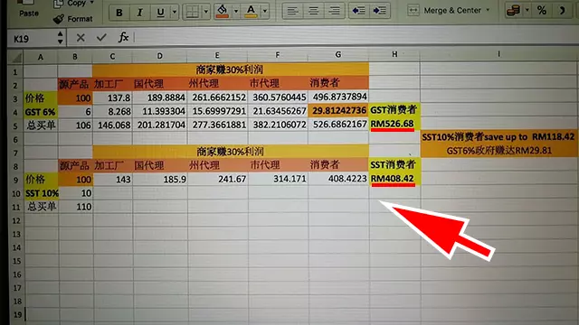Click Name Box showing K19
This screenshot has width=579, height=325.
point(32,39)
